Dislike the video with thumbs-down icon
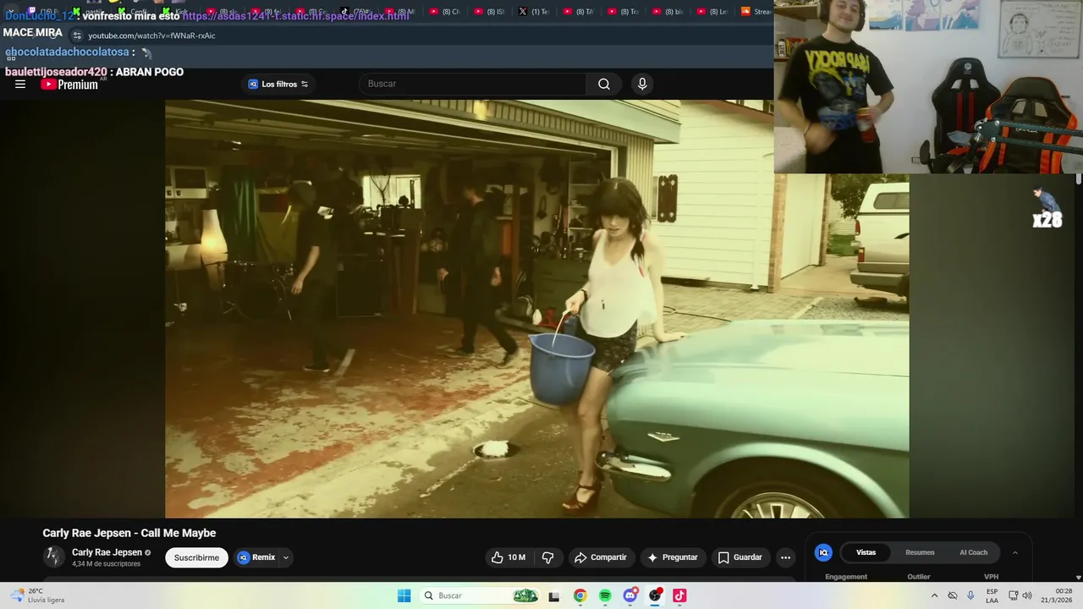This screenshot has height=609, width=1083. (547, 557)
